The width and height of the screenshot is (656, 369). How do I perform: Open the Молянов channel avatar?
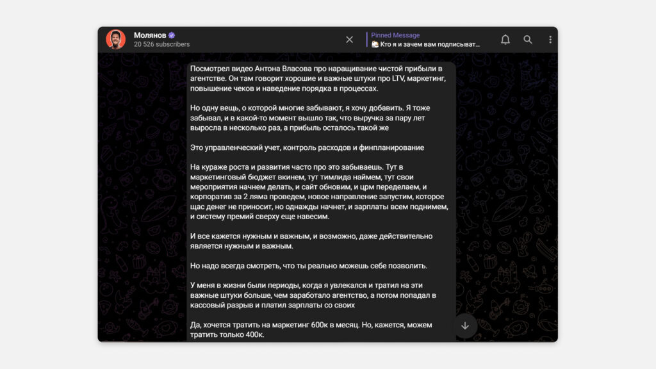pyautogui.click(x=115, y=39)
